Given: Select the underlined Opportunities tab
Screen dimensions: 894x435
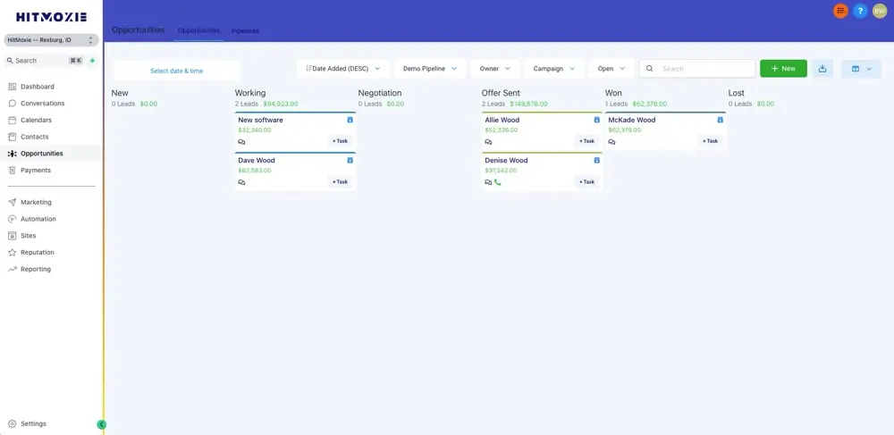Looking at the screenshot, I should click(x=198, y=30).
